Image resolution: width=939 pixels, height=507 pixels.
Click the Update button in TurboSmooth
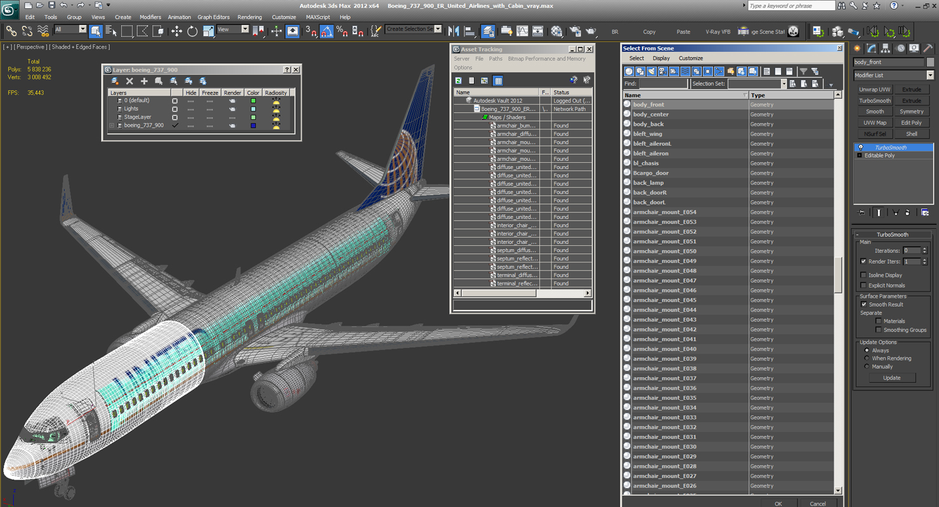pos(891,378)
